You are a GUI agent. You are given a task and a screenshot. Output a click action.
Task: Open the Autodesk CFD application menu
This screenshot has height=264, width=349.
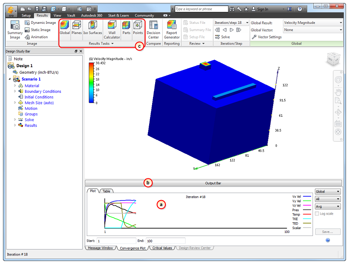tap(11, 11)
